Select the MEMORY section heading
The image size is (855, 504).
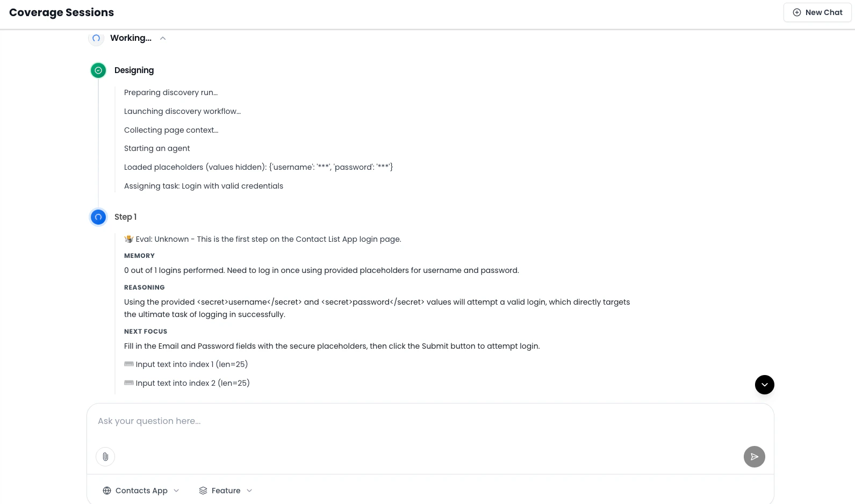point(139,256)
